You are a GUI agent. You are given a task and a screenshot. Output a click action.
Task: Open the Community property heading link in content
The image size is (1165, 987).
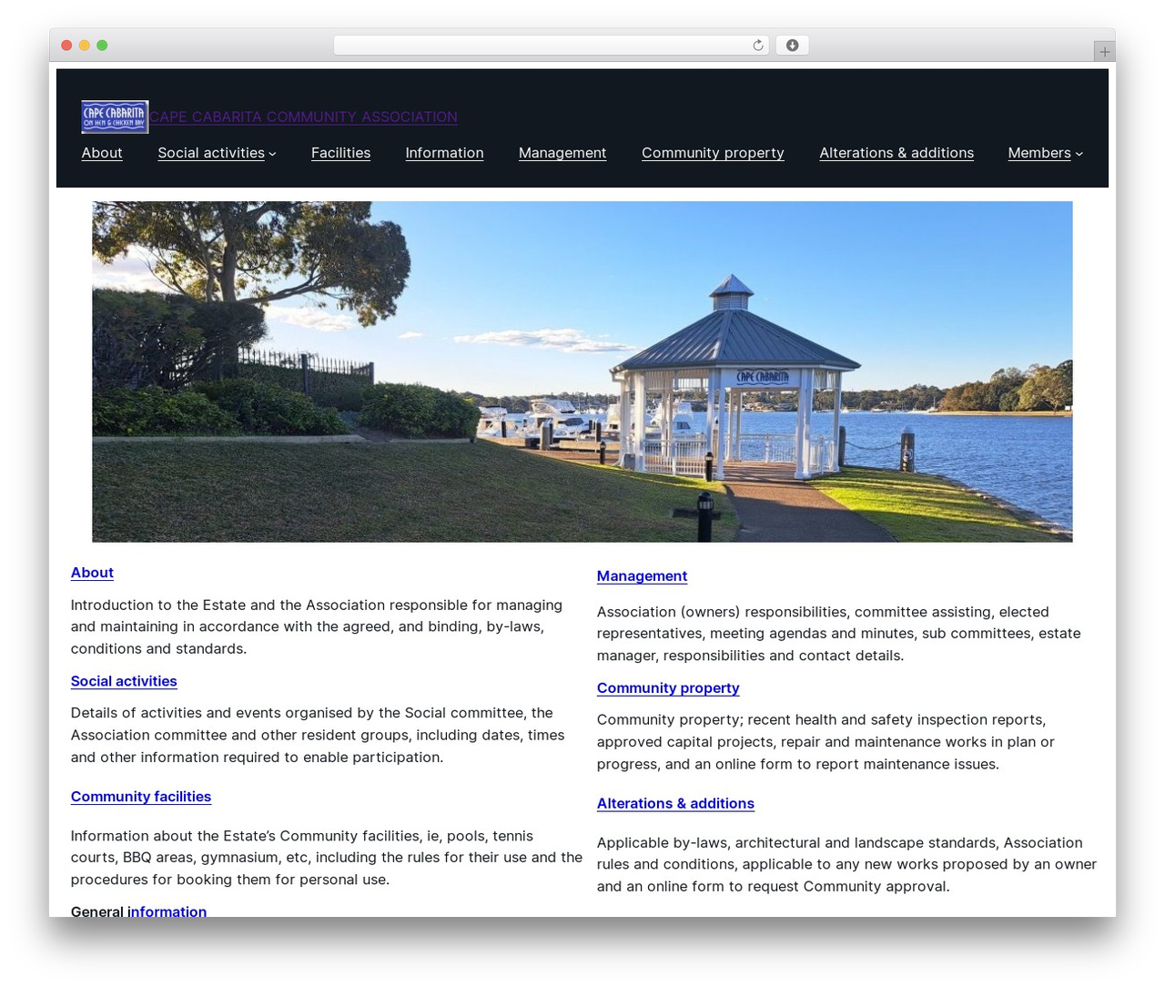coord(668,688)
